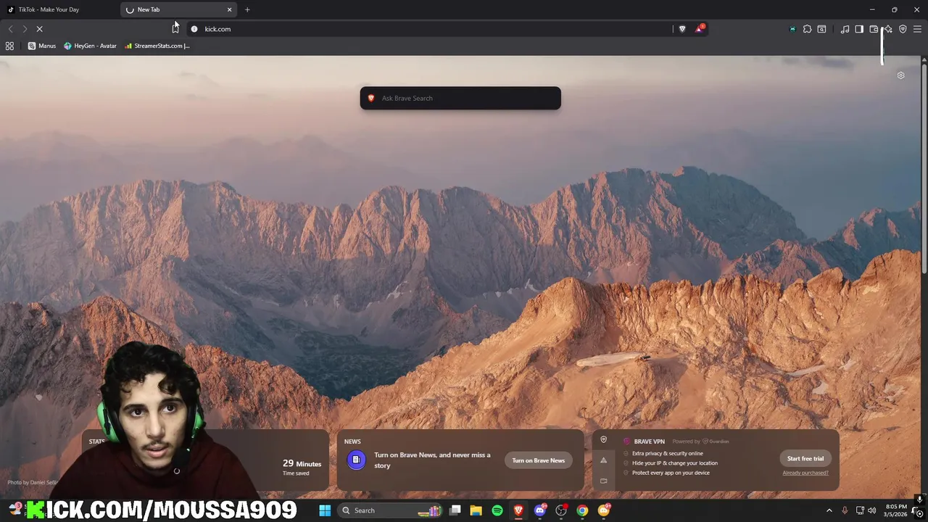Viewport: 928px width, 522px height.
Task: Open Discord from the taskbar
Action: click(540, 510)
